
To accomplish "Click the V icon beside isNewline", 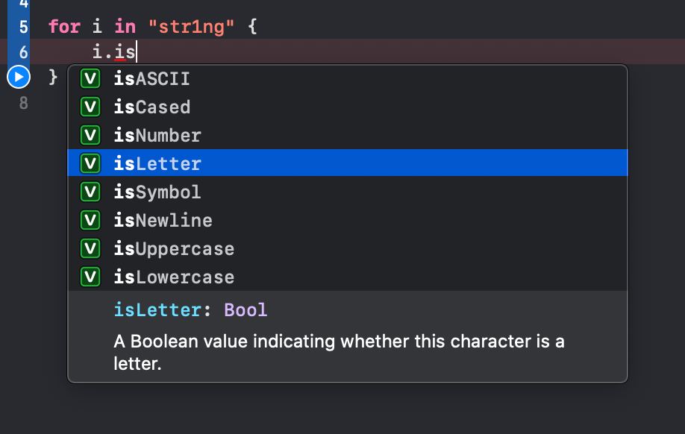I will click(x=90, y=220).
